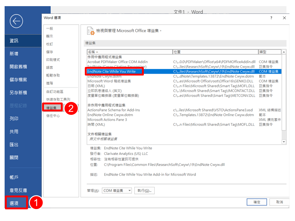Click the 執行(G)... button
The width and height of the screenshot is (295, 221).
pyautogui.click(x=144, y=191)
